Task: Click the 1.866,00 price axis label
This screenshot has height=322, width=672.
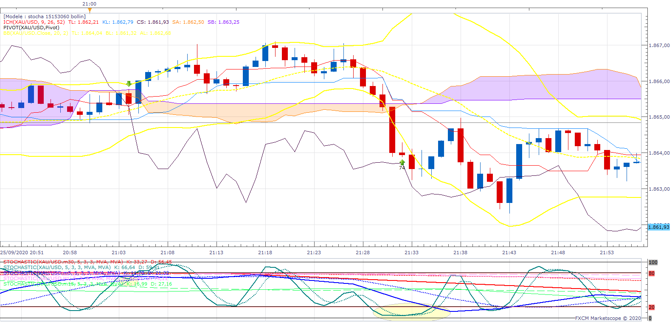Action: [659, 81]
